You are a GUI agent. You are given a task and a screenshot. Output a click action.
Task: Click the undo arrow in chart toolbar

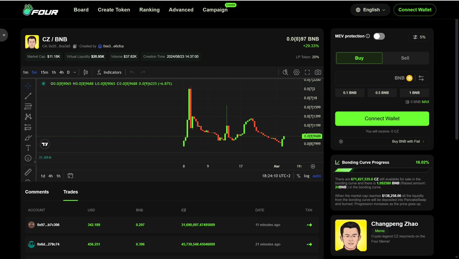(132, 72)
